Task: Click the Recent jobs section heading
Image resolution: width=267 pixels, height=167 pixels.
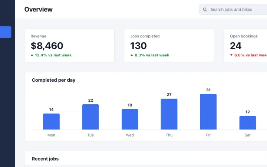Action: (x=45, y=159)
